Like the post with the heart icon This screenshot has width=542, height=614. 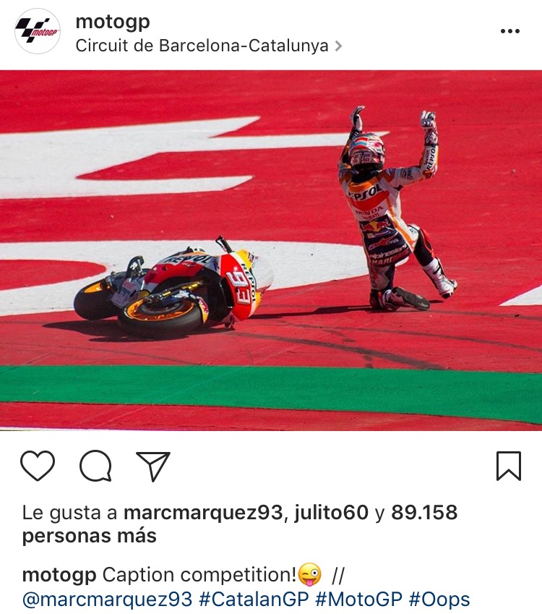tap(37, 465)
